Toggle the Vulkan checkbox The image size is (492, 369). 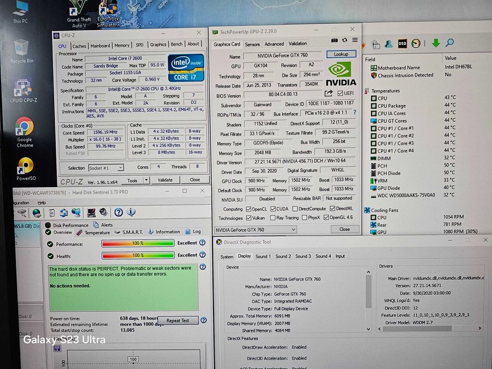[x=249, y=218]
